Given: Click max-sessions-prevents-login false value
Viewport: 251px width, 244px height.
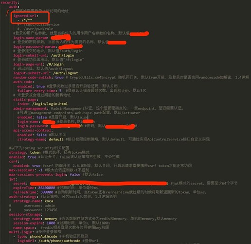Looking at the screenshot, I should click(x=75, y=175).
